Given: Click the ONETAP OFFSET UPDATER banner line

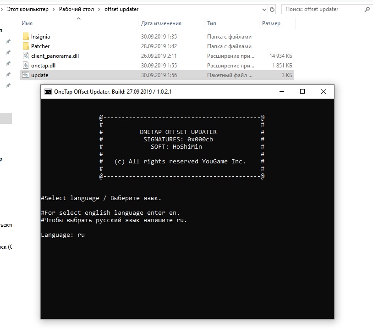Looking at the screenshot, I should click(178, 132).
